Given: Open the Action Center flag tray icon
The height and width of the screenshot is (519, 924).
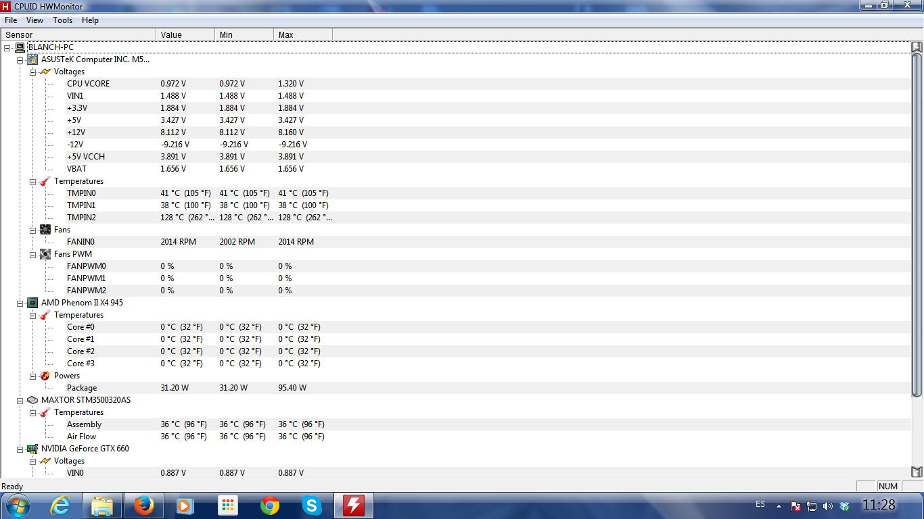Looking at the screenshot, I should tap(795, 506).
